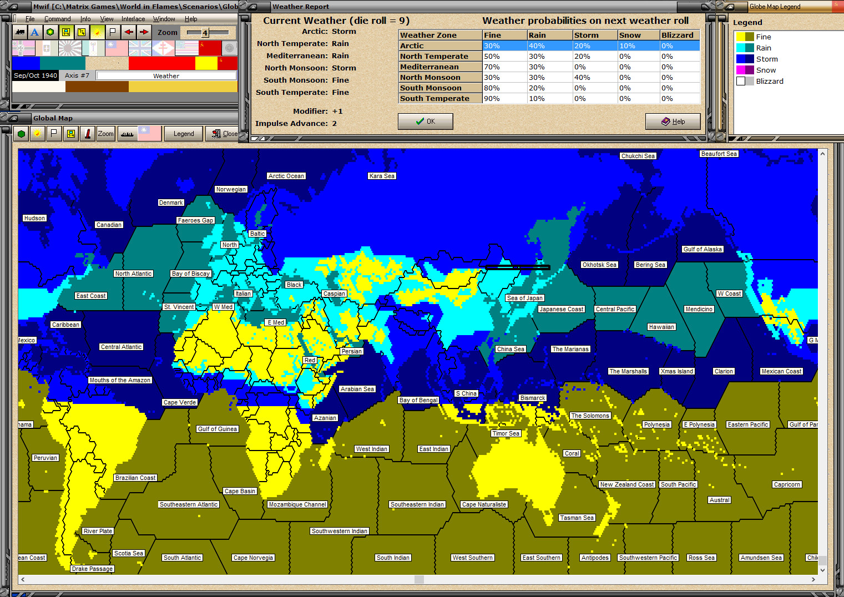Image resolution: width=844 pixels, height=597 pixels.
Task: Click the Arctic Ocean label on the map
Action: click(286, 176)
